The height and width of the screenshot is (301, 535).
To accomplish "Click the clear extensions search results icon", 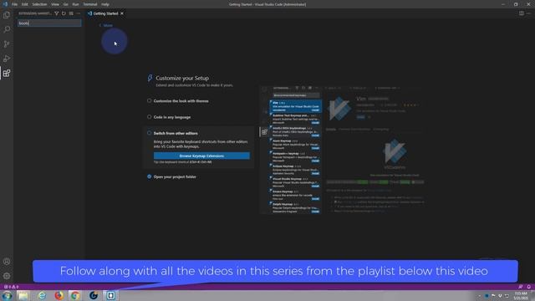I will (71, 13).
